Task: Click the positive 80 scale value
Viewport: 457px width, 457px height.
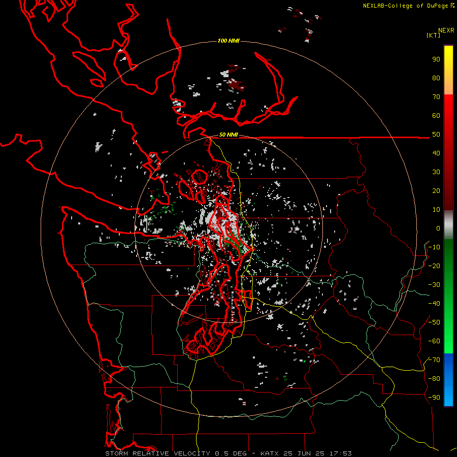Action: [436, 78]
